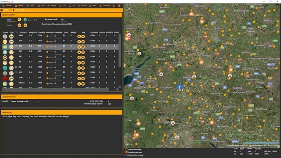The image size is (281, 158).
Task: Open the Multi tab
Action: [x=93, y=6]
